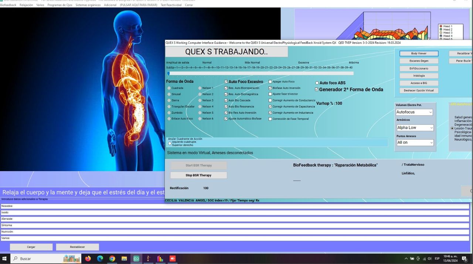473x264 pixels.
Task: Click PULSAR AQUÍ PARA PARAR menu item
Action: (139, 5)
